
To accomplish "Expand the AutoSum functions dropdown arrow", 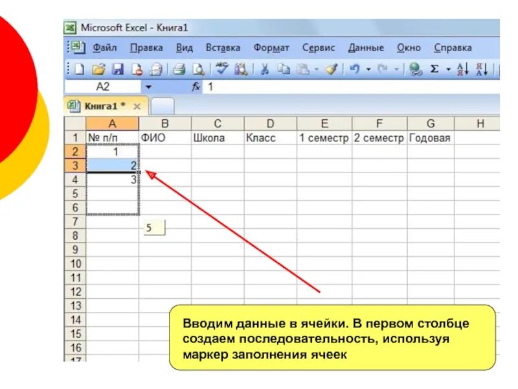I will [x=448, y=69].
